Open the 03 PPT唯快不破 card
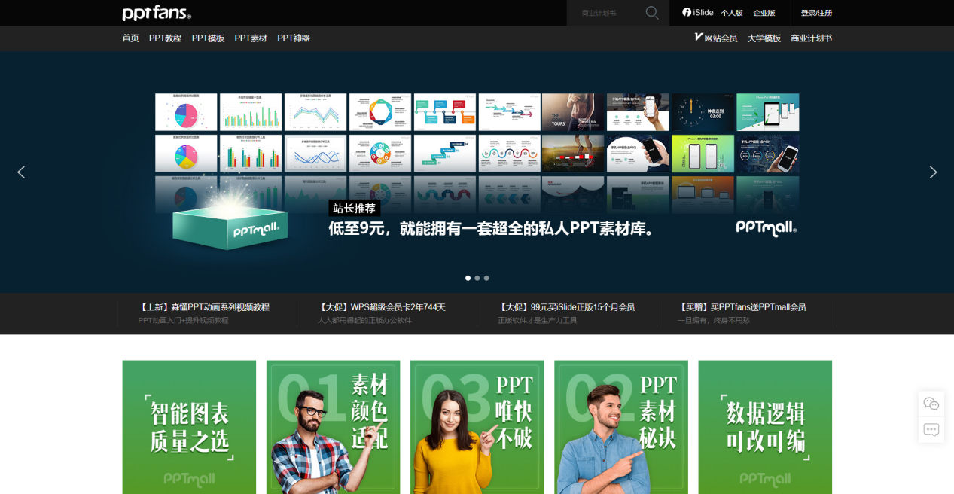The height and width of the screenshot is (494, 954). pyautogui.click(x=477, y=427)
